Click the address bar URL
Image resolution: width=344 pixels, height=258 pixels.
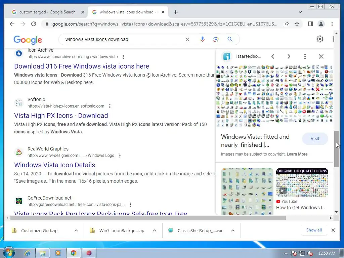165,24
